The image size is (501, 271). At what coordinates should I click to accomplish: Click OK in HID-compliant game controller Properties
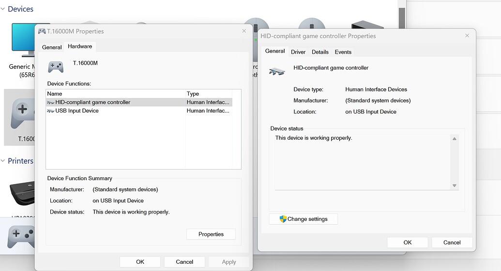[408, 242]
